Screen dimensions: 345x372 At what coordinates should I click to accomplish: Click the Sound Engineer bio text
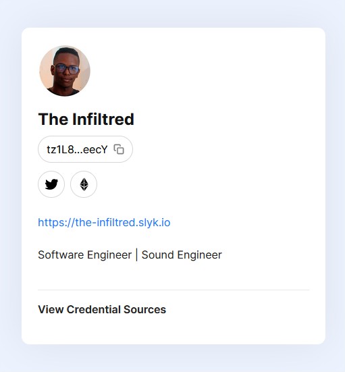(182, 255)
